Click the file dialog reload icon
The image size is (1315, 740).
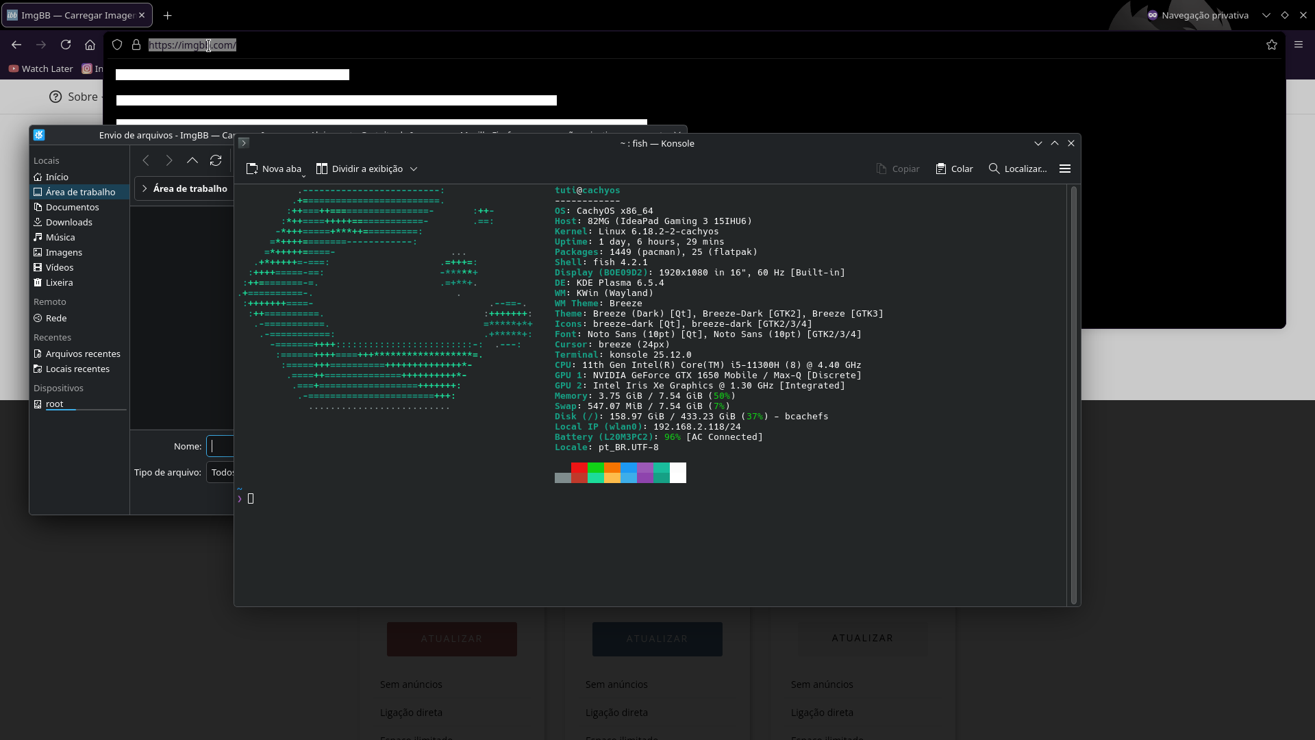click(216, 160)
